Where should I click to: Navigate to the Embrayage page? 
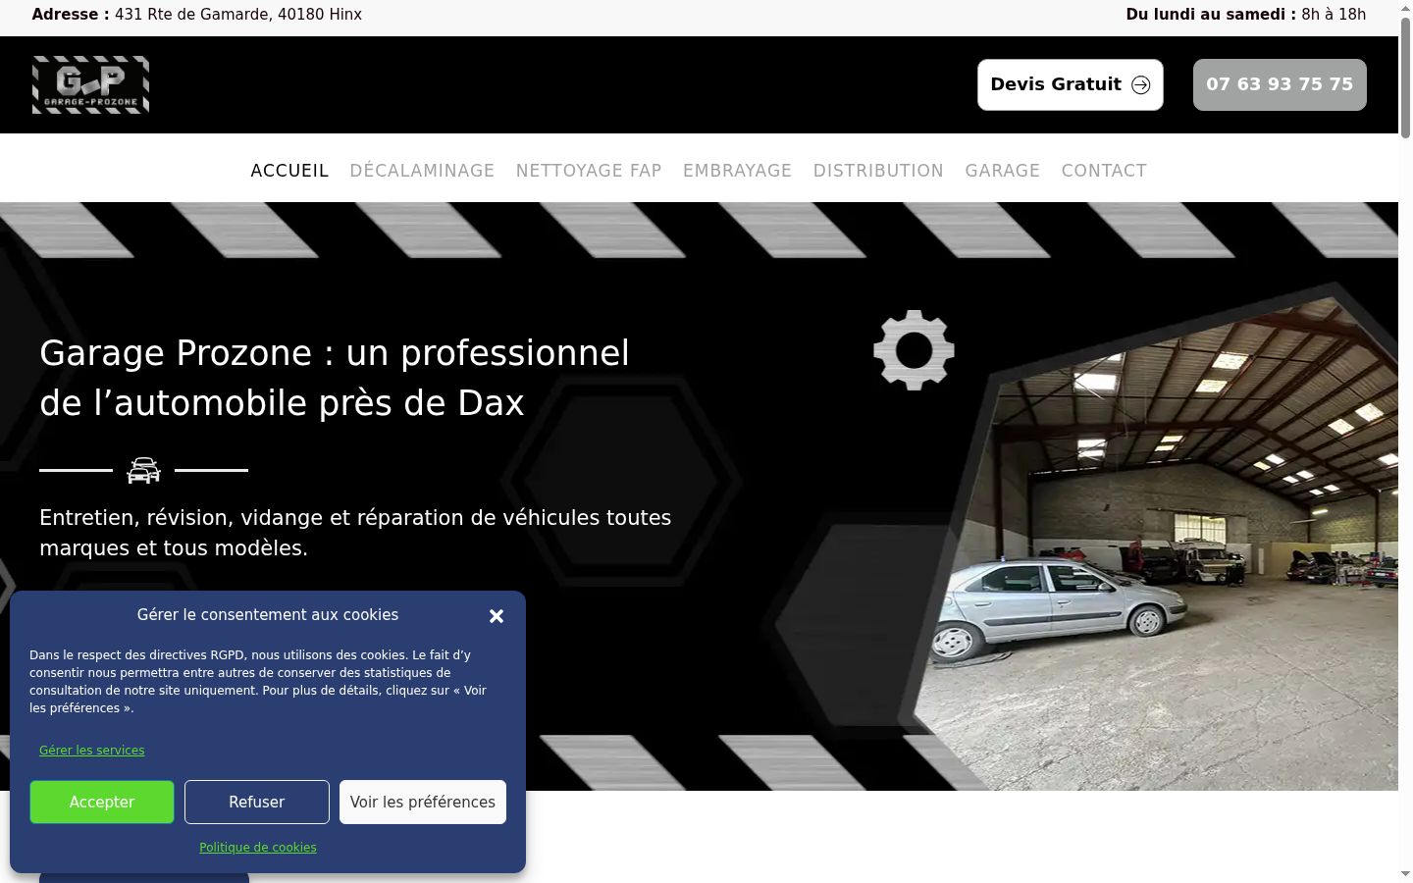[737, 171]
